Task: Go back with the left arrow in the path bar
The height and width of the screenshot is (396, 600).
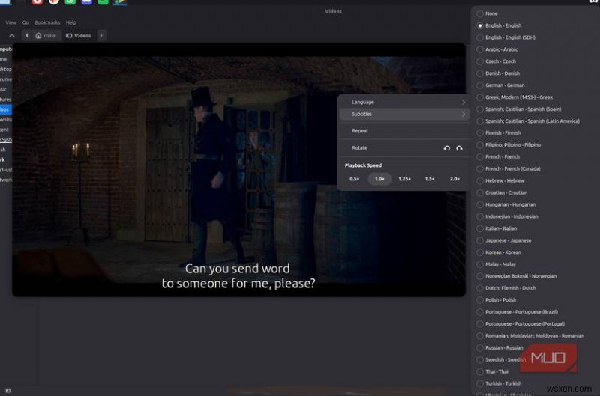Action: [x=26, y=35]
